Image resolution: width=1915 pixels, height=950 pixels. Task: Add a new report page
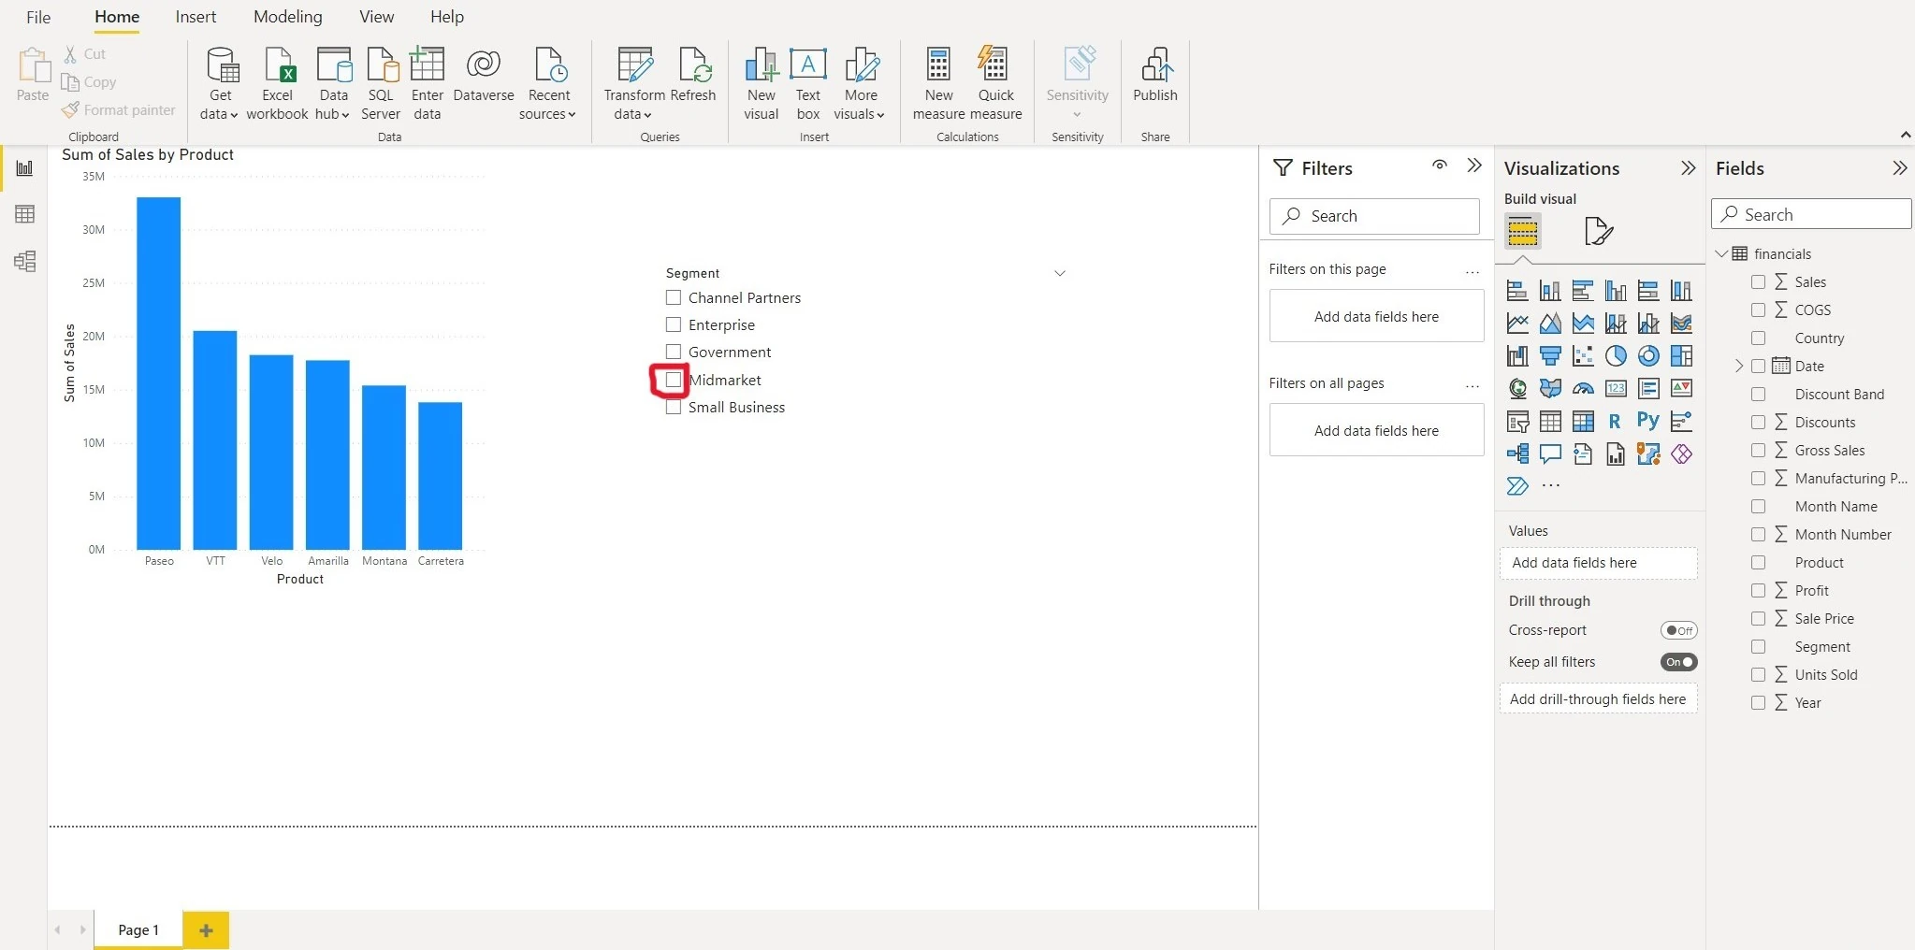pos(206,930)
